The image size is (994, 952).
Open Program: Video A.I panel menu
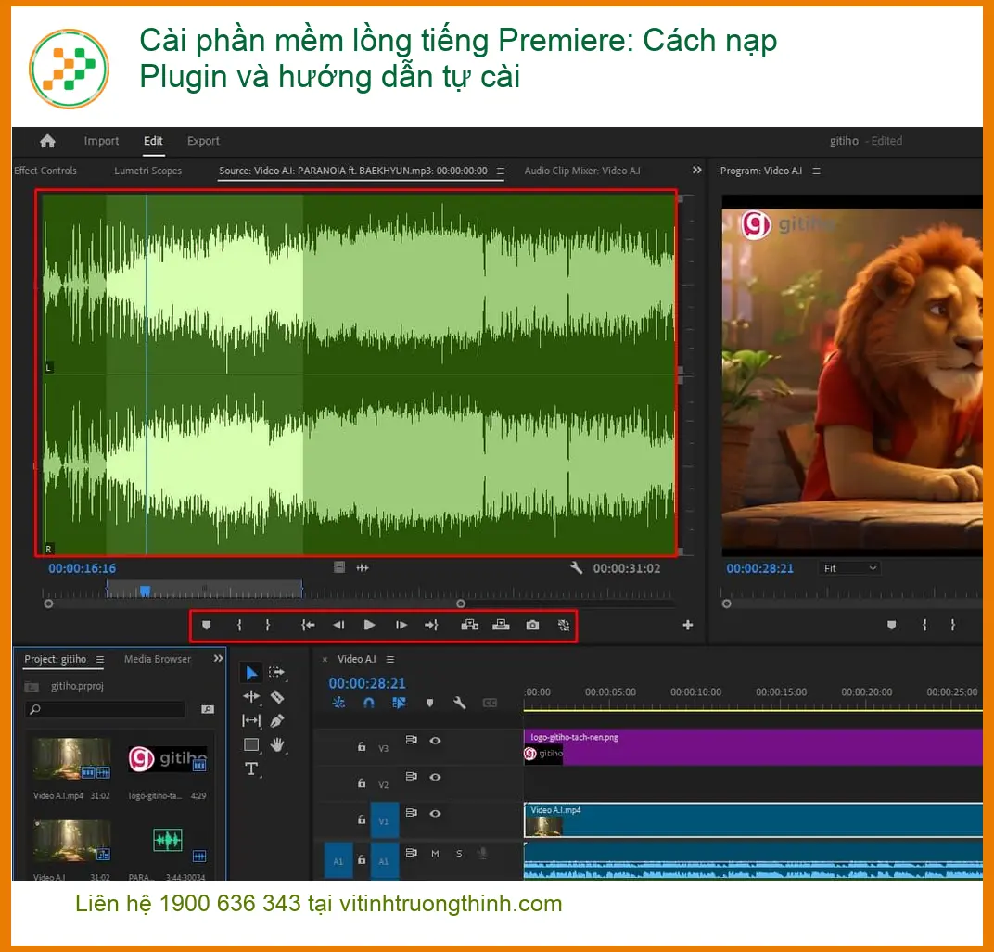tap(817, 171)
